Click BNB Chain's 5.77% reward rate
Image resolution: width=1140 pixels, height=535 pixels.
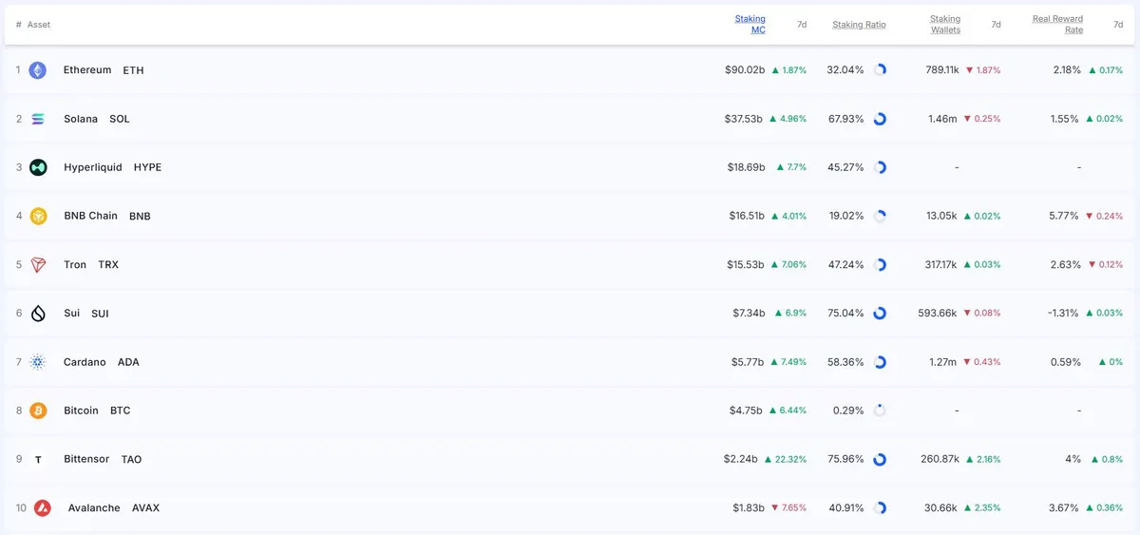(x=1064, y=216)
